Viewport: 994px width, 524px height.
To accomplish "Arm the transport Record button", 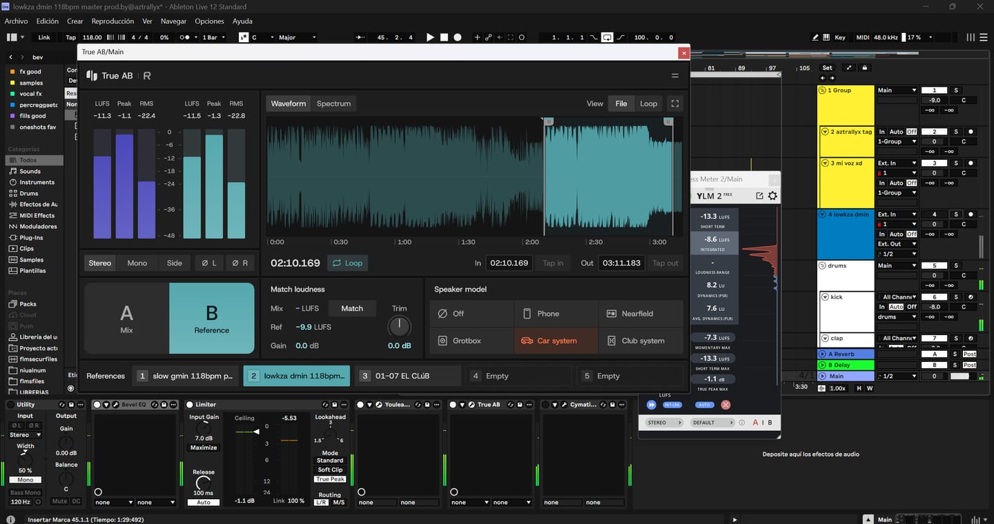I will (x=457, y=37).
